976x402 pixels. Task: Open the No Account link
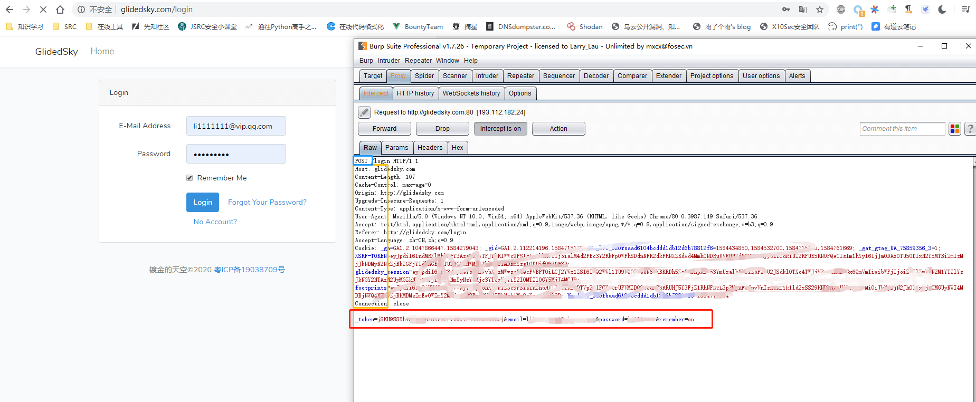[x=215, y=222]
